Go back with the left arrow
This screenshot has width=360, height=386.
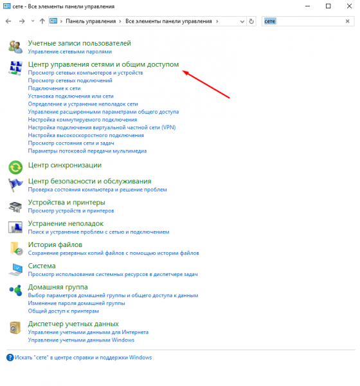point(8,21)
